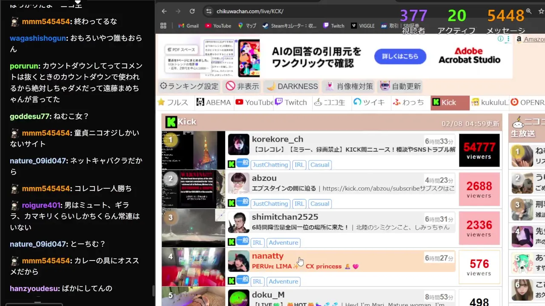Open shimitchan2525 channel name link
Screen dimensions: 545x306
click(x=285, y=217)
